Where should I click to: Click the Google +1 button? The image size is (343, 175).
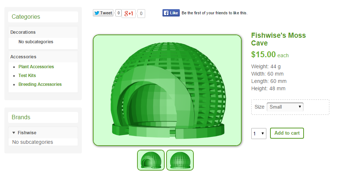[129, 14]
